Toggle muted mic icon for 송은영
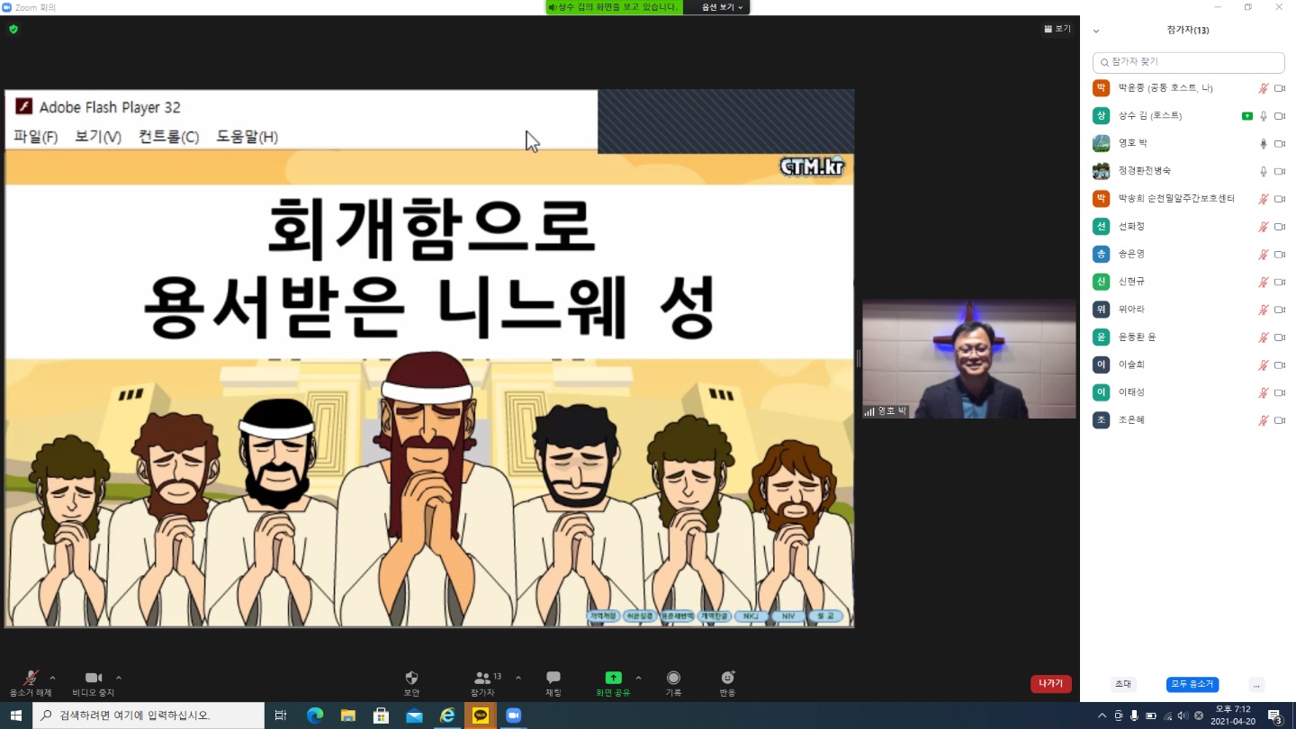The image size is (1296, 729). [1264, 255]
